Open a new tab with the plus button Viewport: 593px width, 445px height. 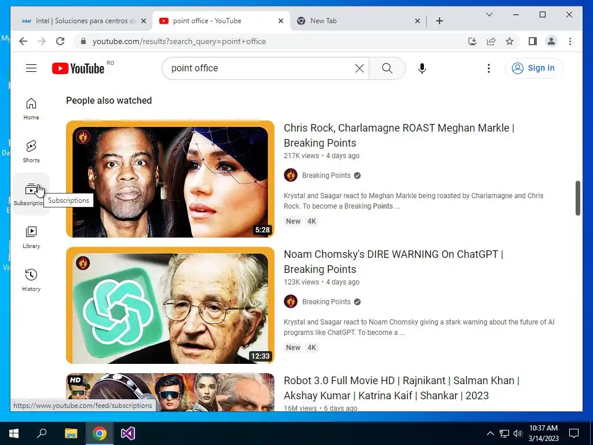(x=439, y=21)
